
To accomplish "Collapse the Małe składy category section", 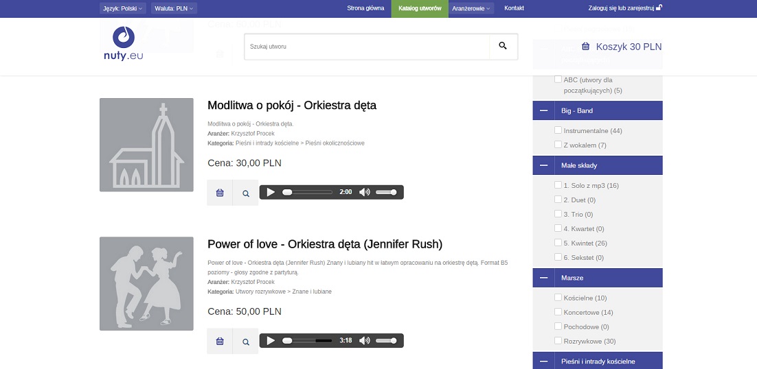I will (x=543, y=165).
